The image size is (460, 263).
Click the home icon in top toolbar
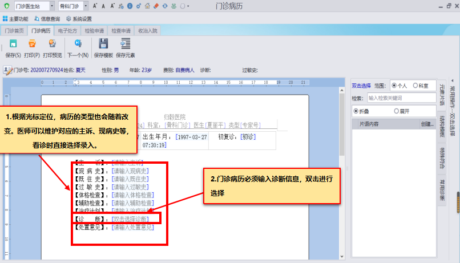(147, 6)
